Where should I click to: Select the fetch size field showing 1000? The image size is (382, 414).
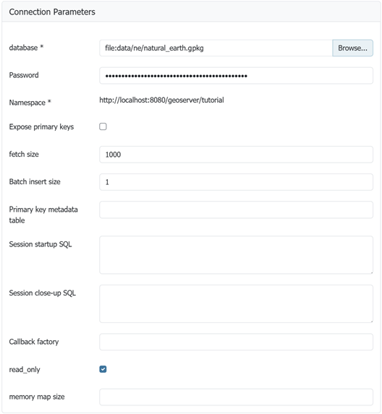tap(236, 155)
